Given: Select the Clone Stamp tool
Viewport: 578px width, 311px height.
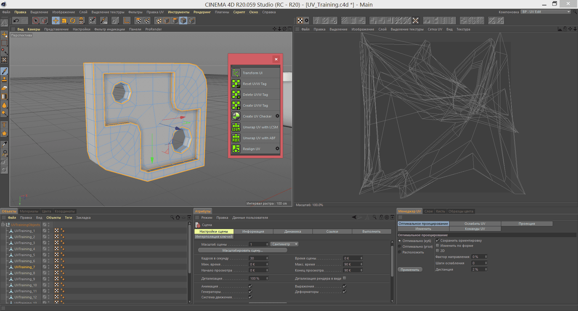Looking at the screenshot, I should (x=4, y=80).
